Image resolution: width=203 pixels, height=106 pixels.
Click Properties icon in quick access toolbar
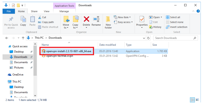(13, 5)
